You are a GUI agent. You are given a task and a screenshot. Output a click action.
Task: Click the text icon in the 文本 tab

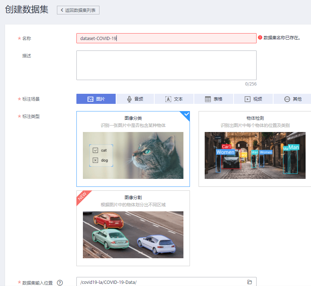(168, 99)
